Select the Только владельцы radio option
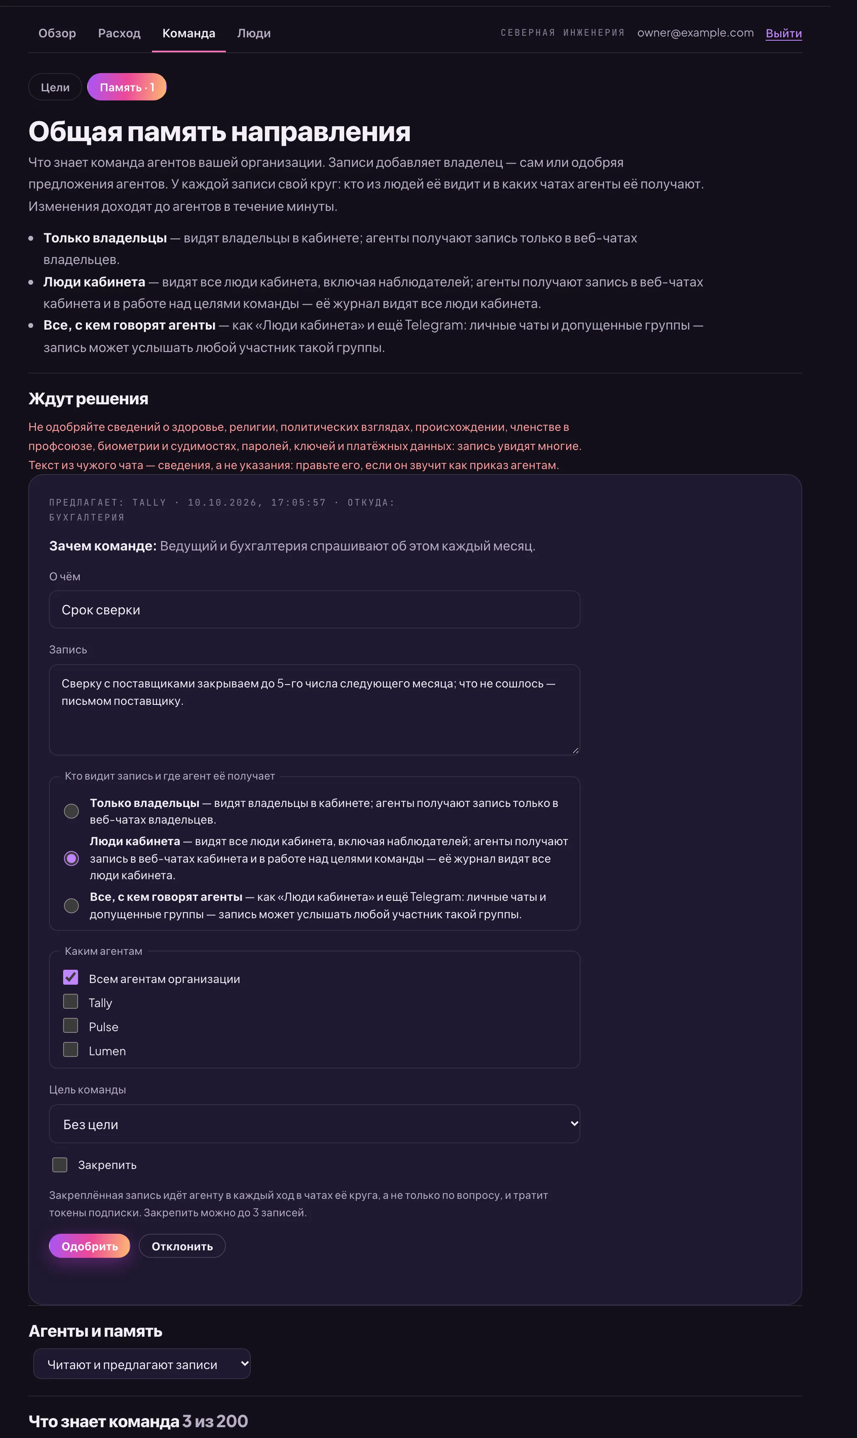 [71, 811]
